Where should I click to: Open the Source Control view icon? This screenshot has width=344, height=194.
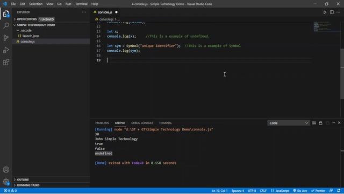tap(6, 38)
